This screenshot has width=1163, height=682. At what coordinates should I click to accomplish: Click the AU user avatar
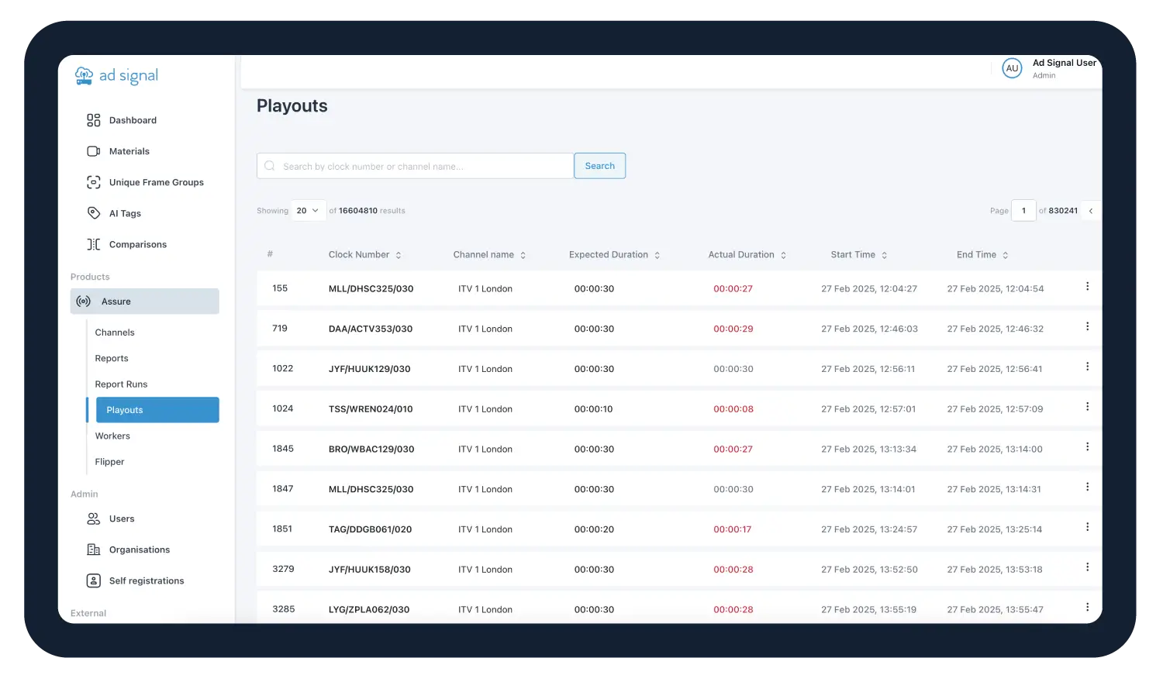pos(1012,68)
